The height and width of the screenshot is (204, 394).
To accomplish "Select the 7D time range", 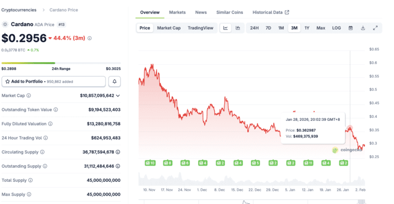I will point(268,28).
